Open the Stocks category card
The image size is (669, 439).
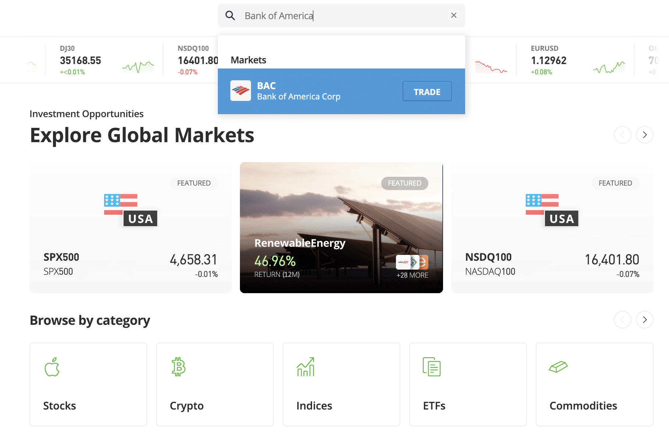(x=88, y=384)
